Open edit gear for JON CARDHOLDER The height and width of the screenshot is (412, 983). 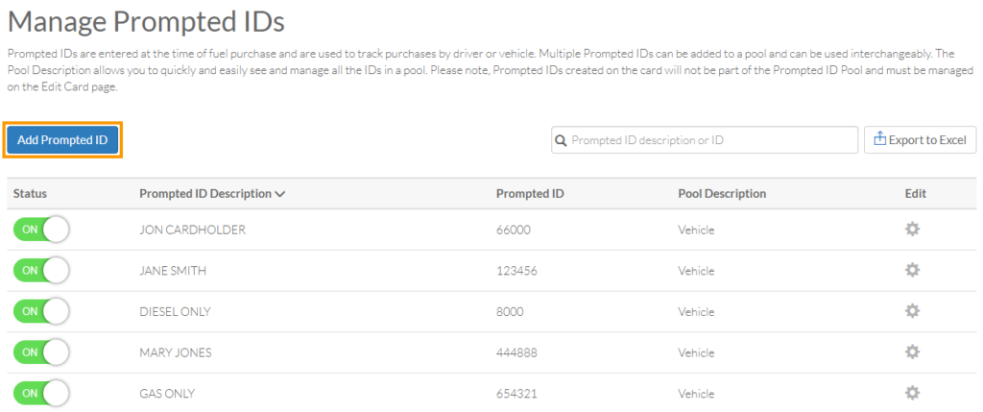pyautogui.click(x=912, y=230)
